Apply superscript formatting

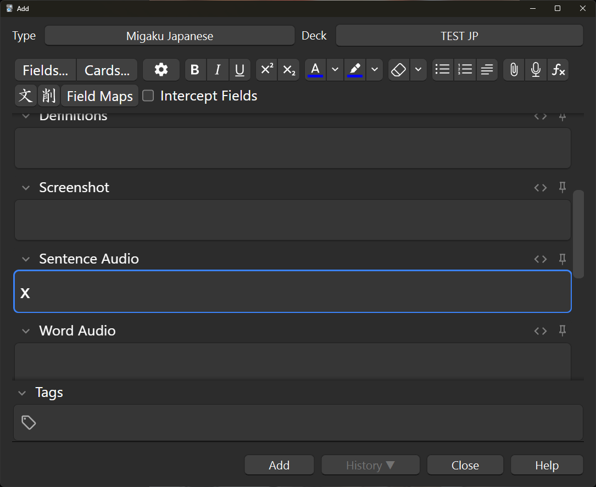coord(267,70)
